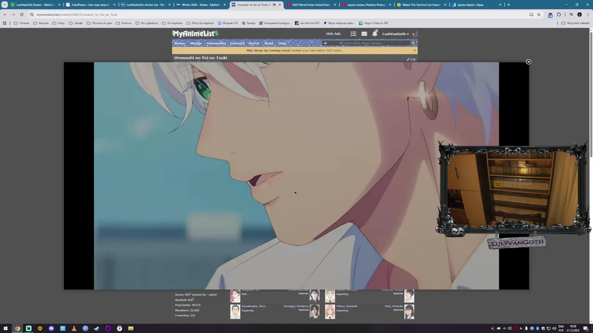This screenshot has height=333, width=593.
Task: Click the browser address bar URL
Action: [x=77, y=14]
